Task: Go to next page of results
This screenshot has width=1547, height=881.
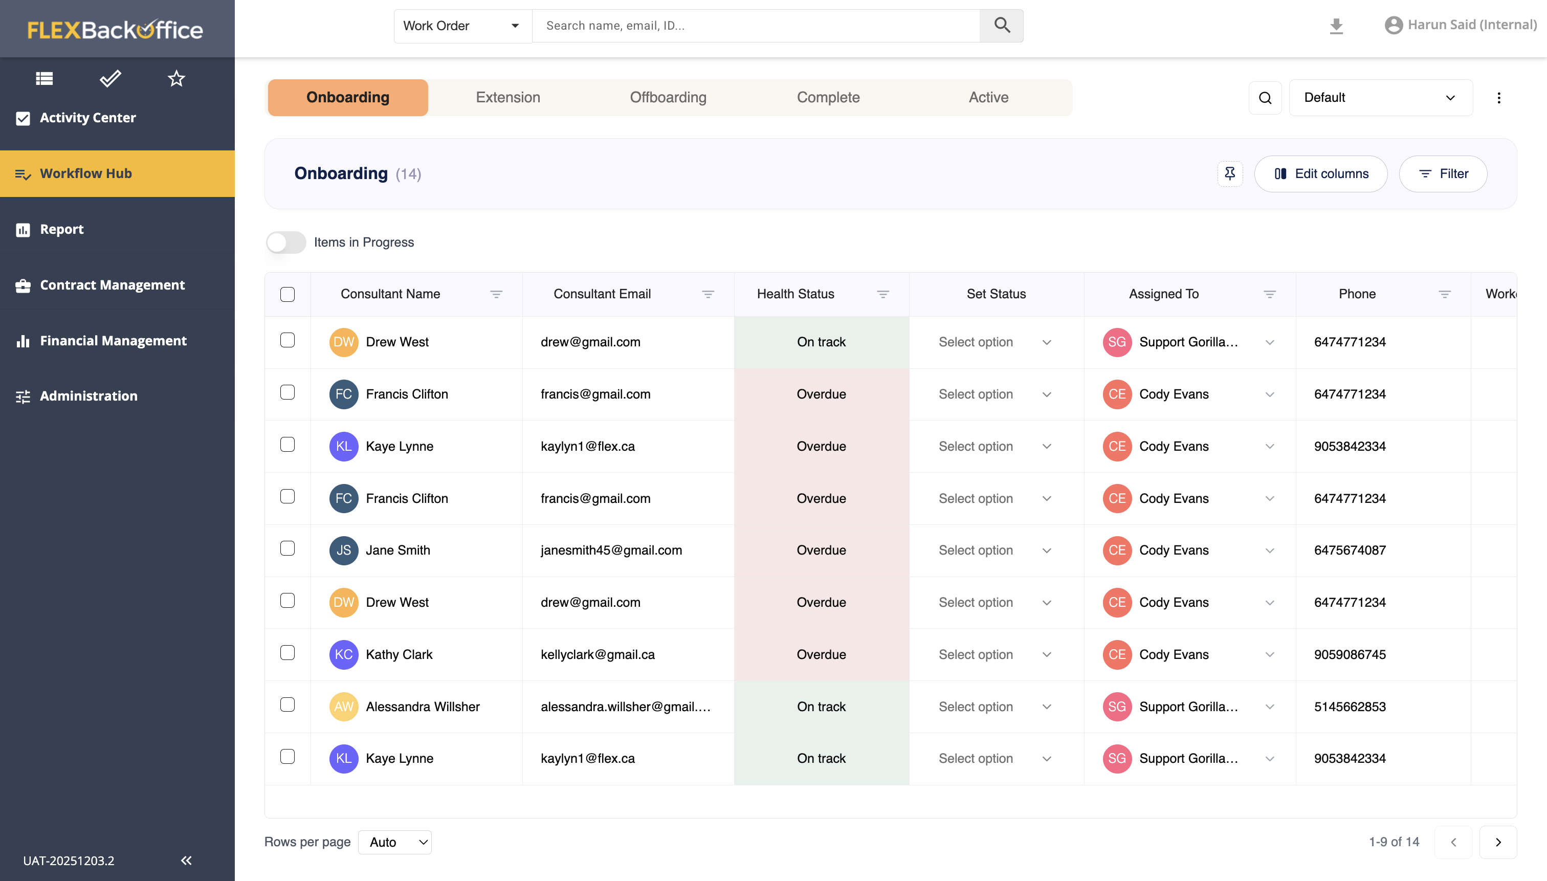Action: (1498, 842)
